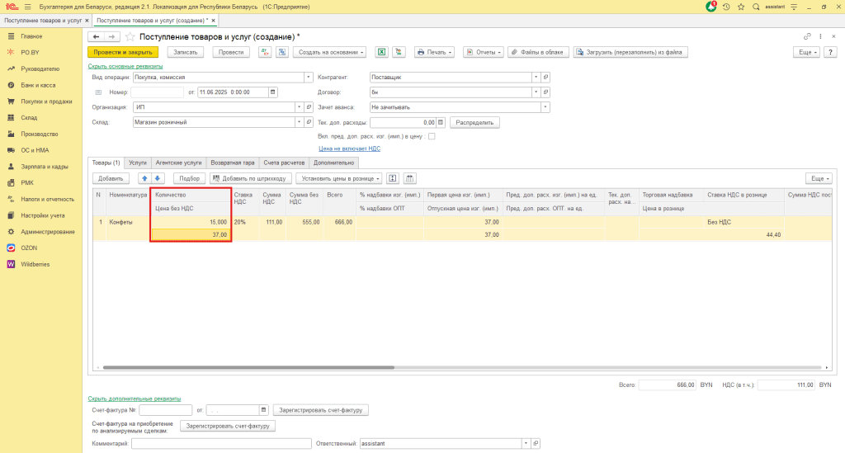Click Цена не включает НДС link
Image resolution: width=845 pixels, height=453 pixels.
tap(349, 149)
